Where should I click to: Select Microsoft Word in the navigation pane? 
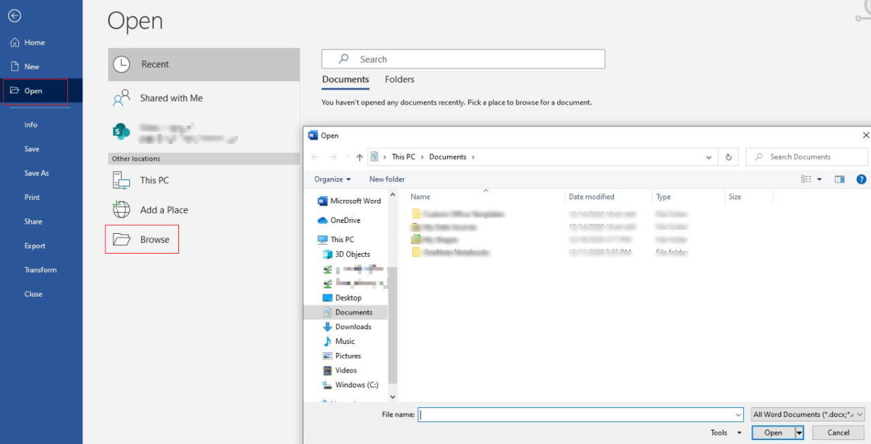[x=355, y=201]
